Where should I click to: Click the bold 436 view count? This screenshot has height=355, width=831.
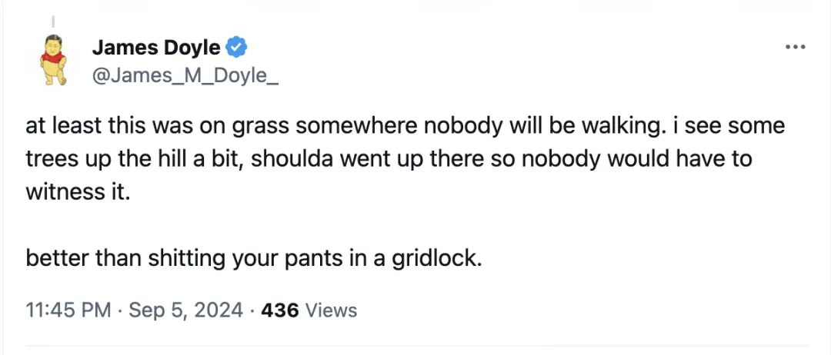pyautogui.click(x=281, y=310)
